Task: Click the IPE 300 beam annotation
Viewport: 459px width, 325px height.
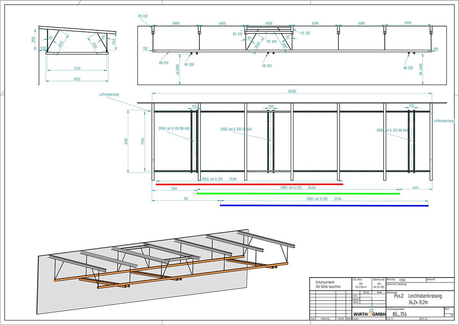Action: click(272, 41)
